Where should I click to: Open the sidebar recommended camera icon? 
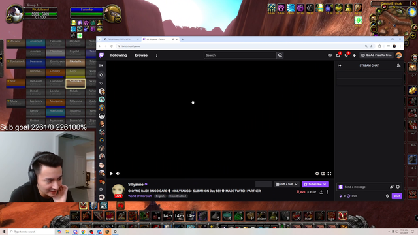point(101,189)
